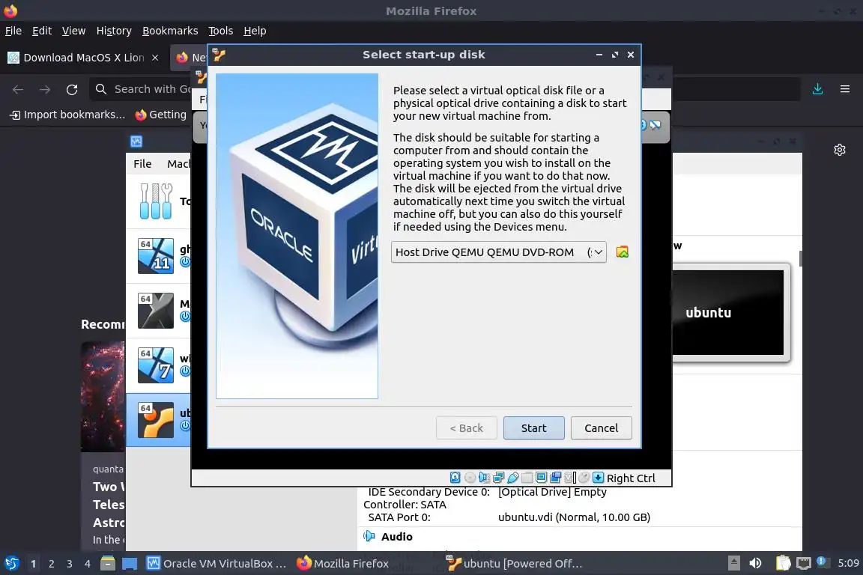Close the Download MacOS X Lion tab

coord(155,57)
